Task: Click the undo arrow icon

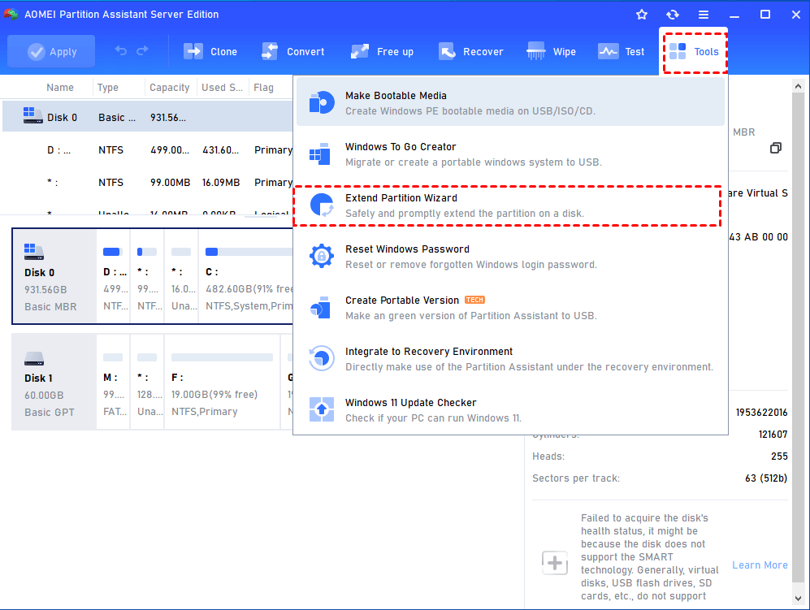Action: coord(121,50)
